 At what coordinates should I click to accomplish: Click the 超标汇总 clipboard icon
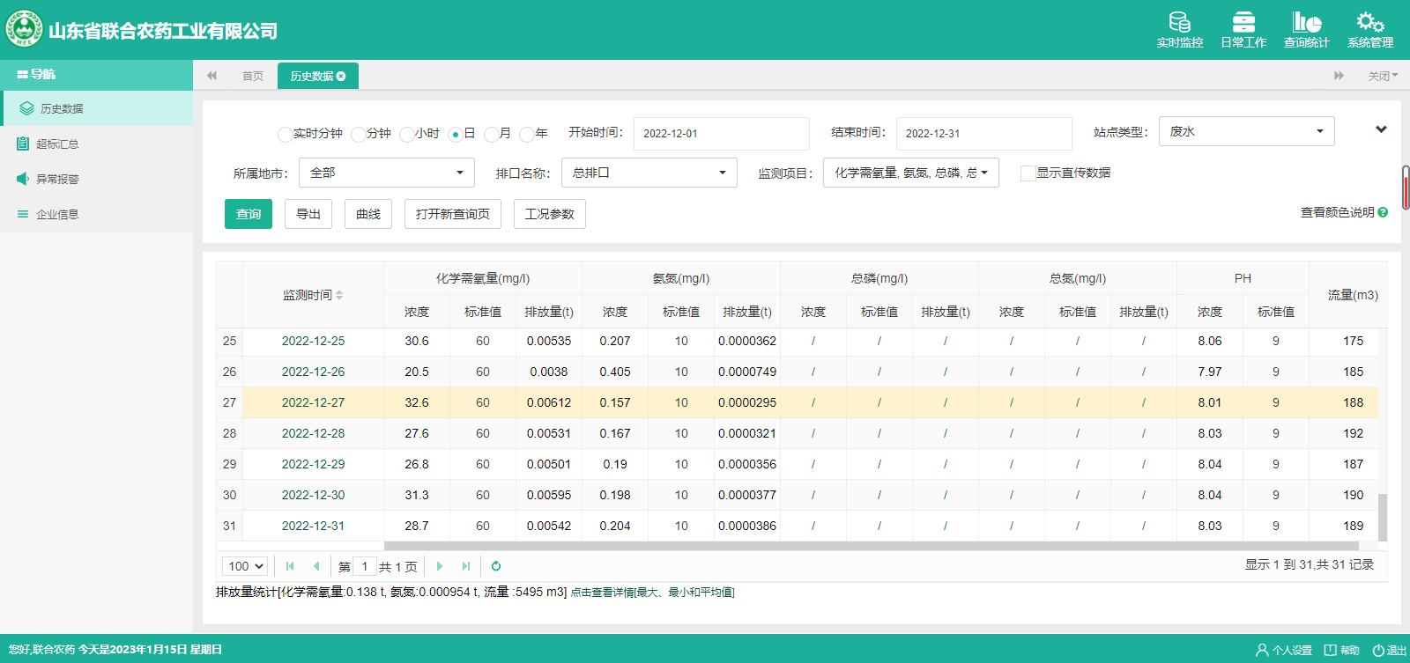tap(23, 144)
